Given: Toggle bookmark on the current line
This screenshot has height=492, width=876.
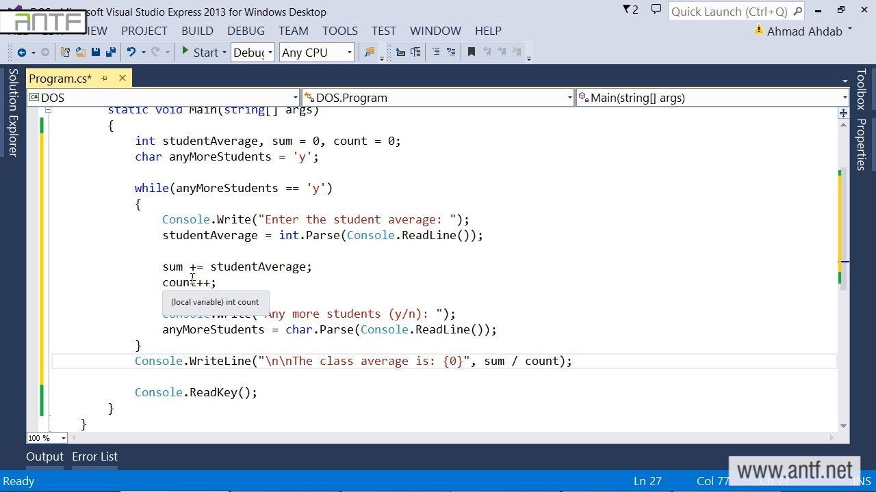Looking at the screenshot, I should (472, 53).
